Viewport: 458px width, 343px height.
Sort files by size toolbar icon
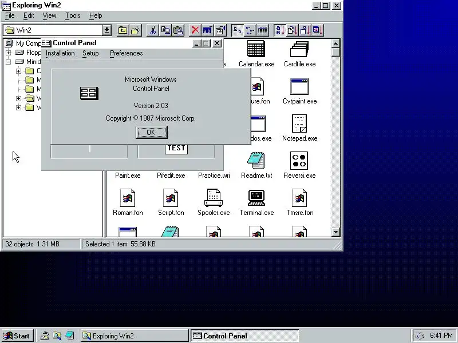(x=305, y=30)
